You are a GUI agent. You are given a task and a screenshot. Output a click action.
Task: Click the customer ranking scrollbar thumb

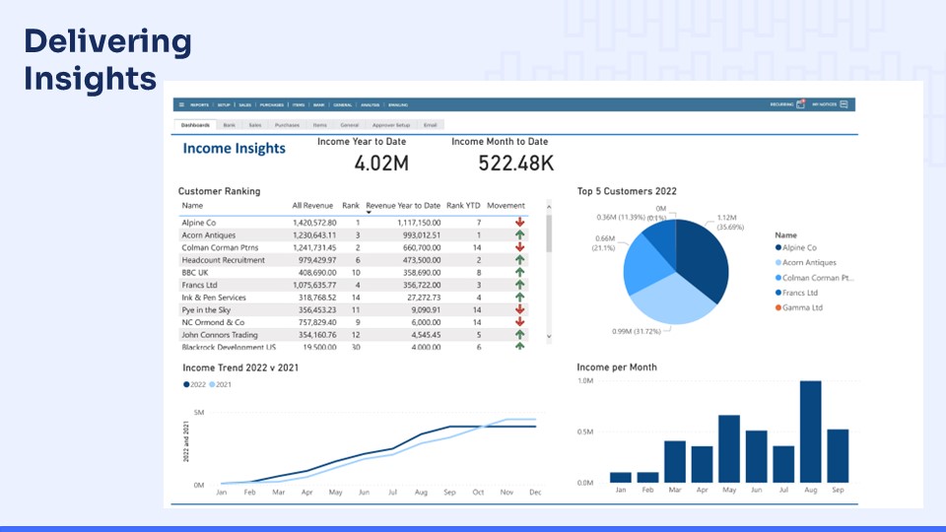[549, 233]
